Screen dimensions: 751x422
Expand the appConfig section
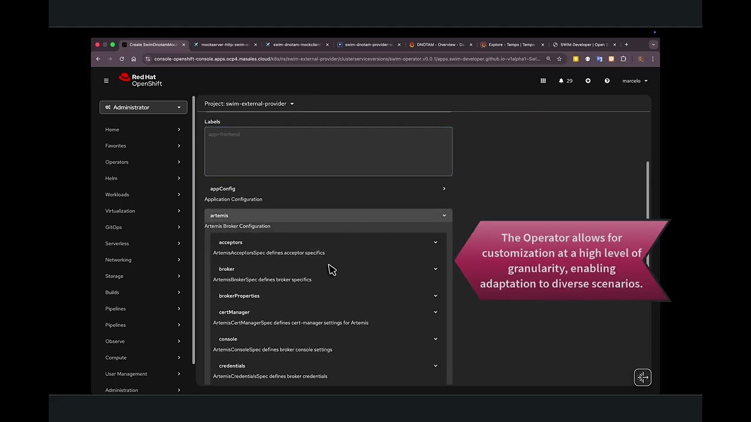pos(328,189)
